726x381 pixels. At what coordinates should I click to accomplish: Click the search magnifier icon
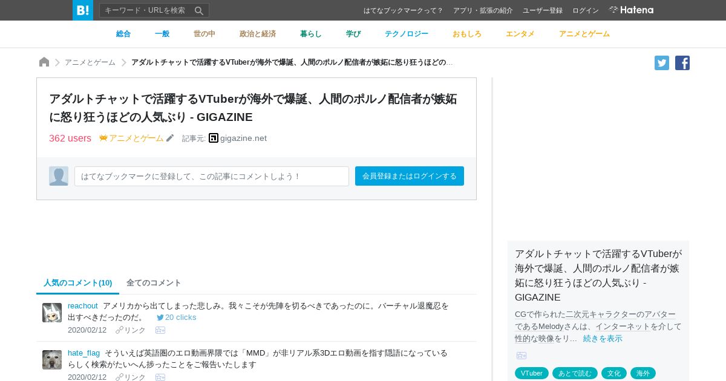(x=199, y=10)
